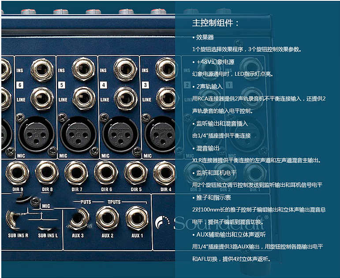Click the INS label of channel 3
Image resolution: width=340 pixels, height=278 pixels.
click(145, 70)
